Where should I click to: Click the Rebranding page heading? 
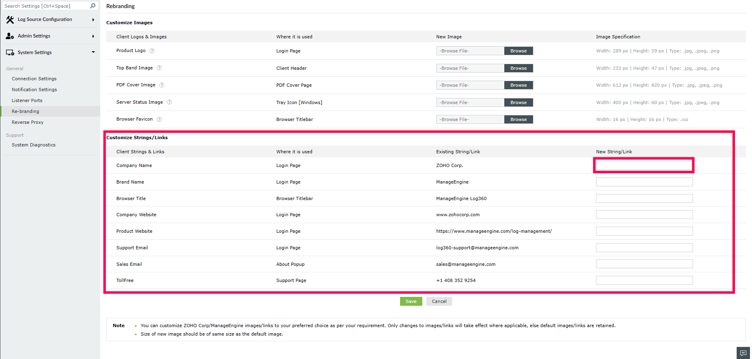[x=120, y=6]
